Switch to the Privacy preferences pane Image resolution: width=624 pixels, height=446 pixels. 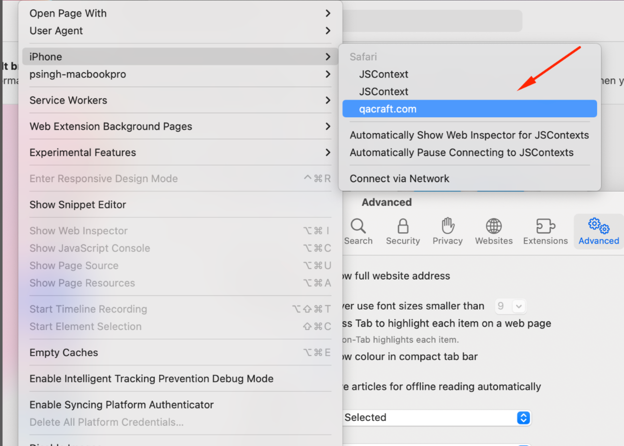tap(447, 231)
